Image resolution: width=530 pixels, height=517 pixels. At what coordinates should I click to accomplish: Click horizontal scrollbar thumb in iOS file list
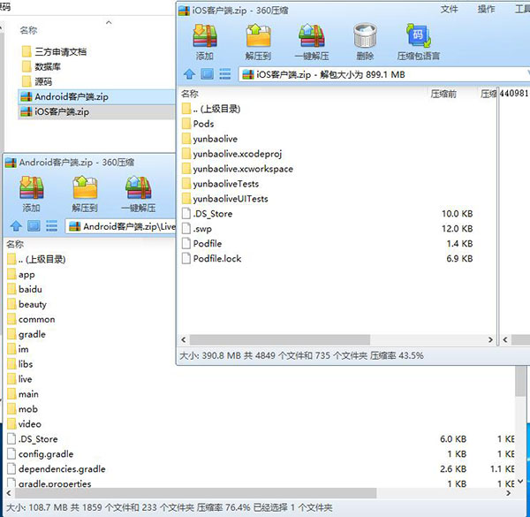point(280,339)
